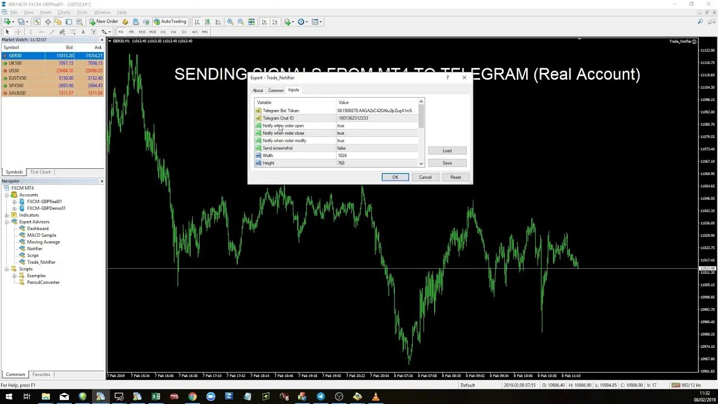The width and height of the screenshot is (718, 404).
Task: Expand the Examples scripts folder
Action: point(15,276)
